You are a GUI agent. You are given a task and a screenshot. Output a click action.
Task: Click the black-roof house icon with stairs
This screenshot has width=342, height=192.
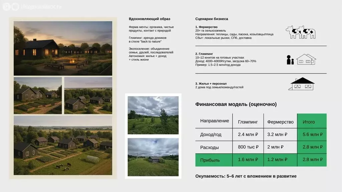[302, 84]
